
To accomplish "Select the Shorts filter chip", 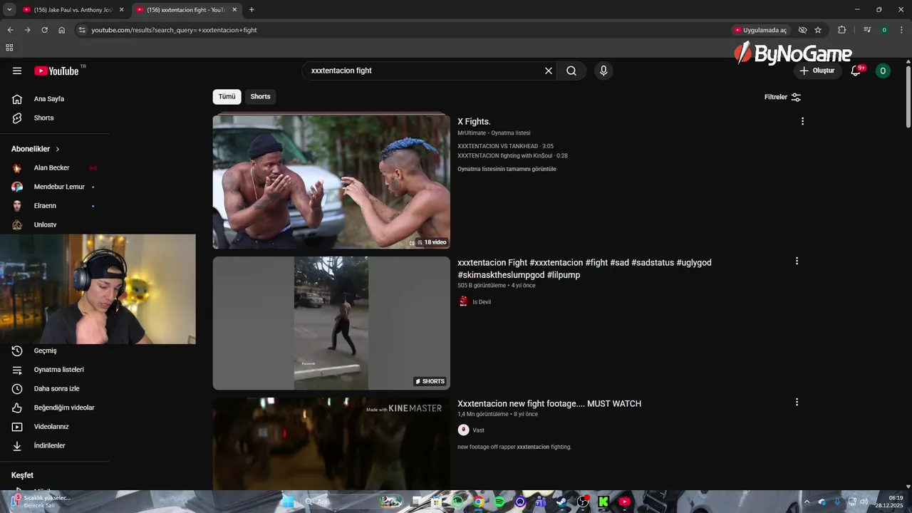I will tap(260, 97).
